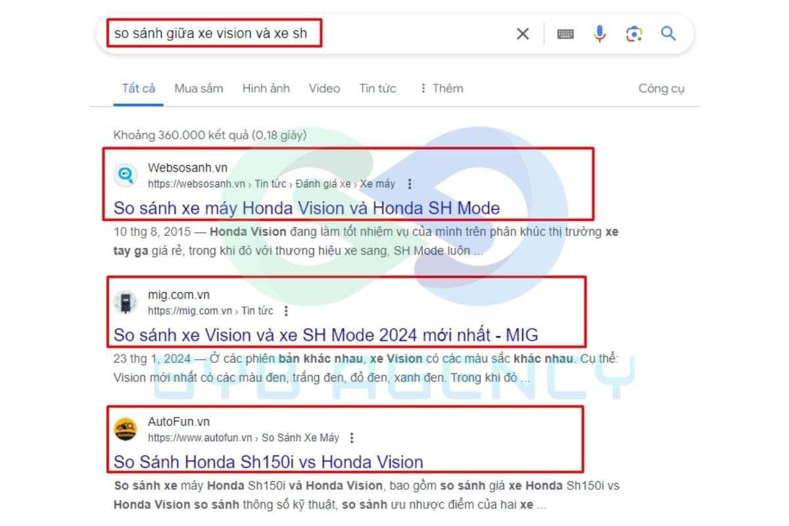Click the mig.com.vn site name

(179, 295)
